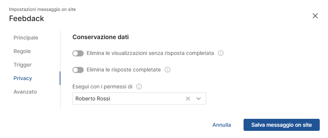Click the Feebdack dialog title

point(27,18)
